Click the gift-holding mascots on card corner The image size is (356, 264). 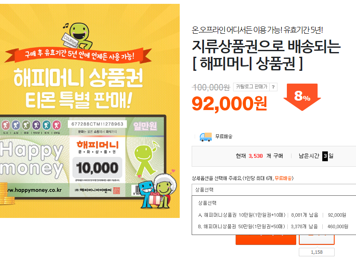[158, 191]
